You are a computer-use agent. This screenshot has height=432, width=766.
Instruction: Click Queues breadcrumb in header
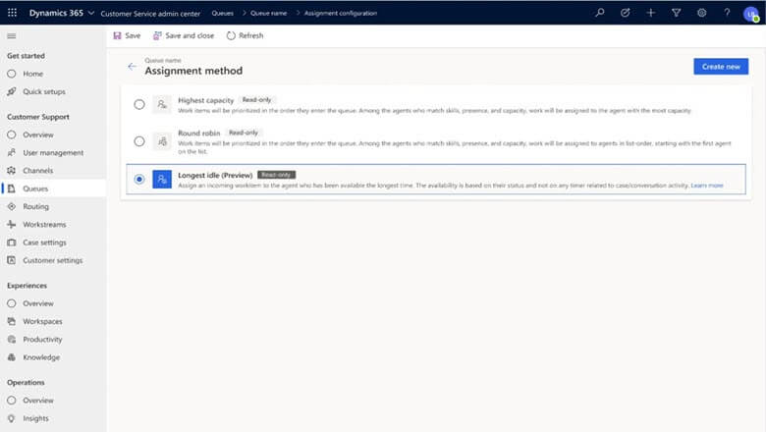coord(222,13)
